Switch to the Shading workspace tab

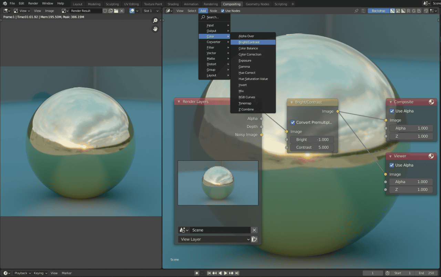[172, 4]
